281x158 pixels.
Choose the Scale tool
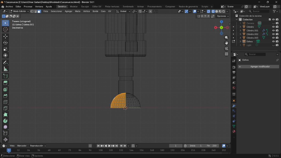(5, 49)
